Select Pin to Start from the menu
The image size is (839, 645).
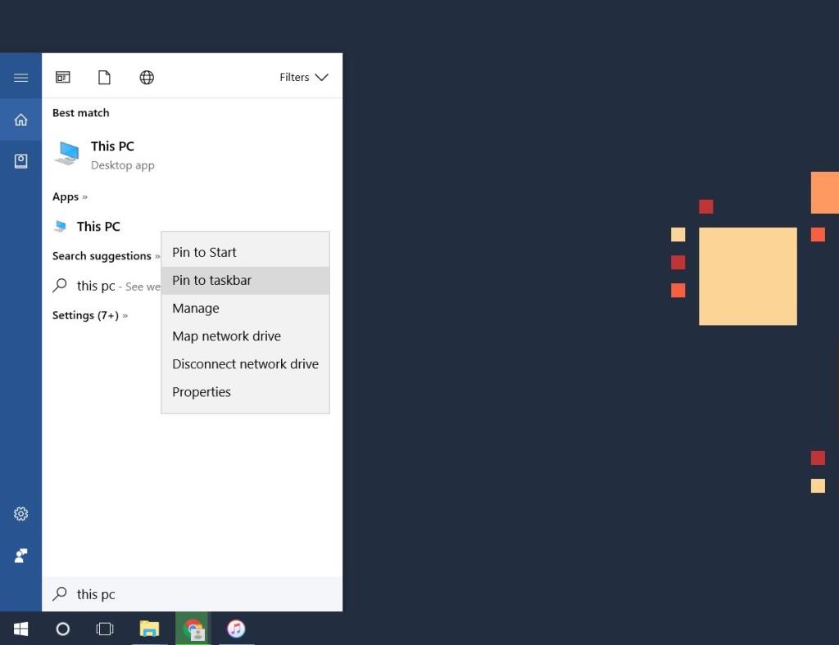point(204,252)
